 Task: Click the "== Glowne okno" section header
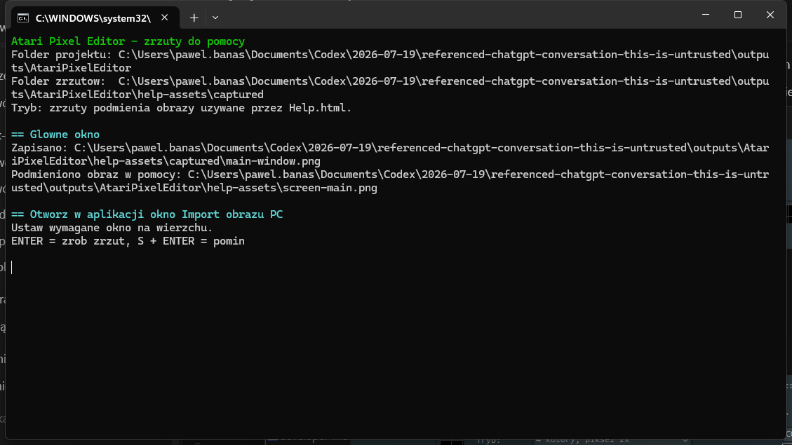point(55,135)
